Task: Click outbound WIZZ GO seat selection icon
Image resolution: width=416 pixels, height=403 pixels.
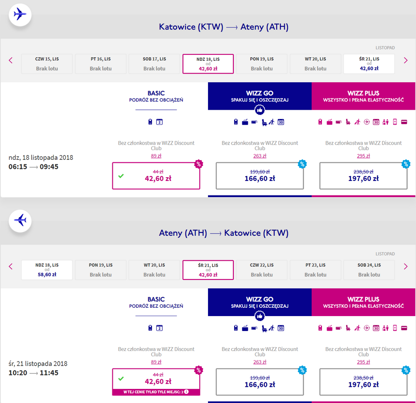Action: pos(264,122)
